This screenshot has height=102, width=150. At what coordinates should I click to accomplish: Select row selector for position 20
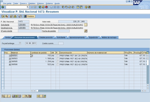coord(3,59)
